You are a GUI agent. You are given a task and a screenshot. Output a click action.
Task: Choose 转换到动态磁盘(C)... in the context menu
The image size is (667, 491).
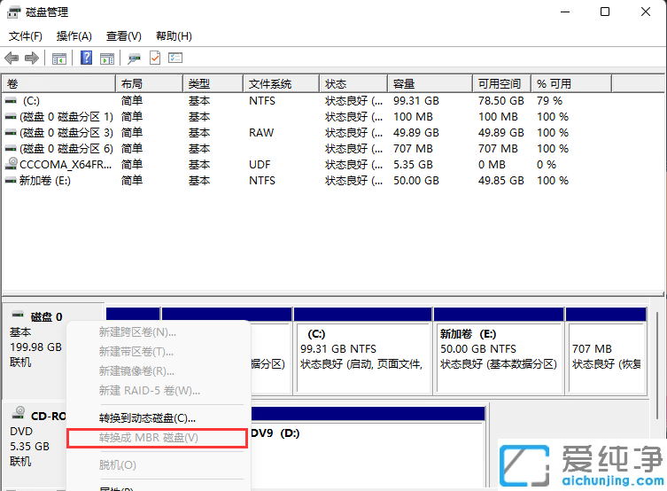(158, 418)
